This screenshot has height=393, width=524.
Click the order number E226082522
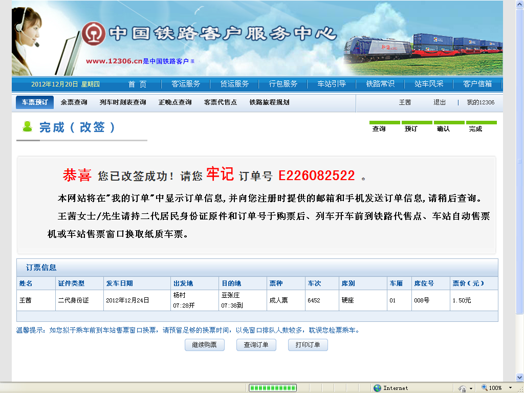click(316, 176)
